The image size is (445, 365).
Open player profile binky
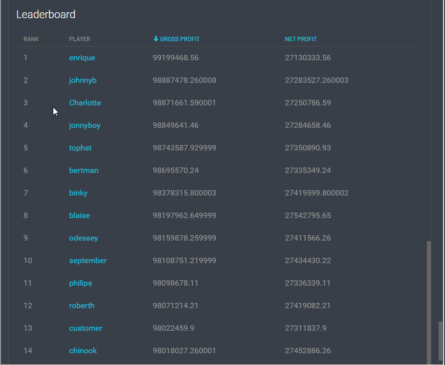pos(78,193)
